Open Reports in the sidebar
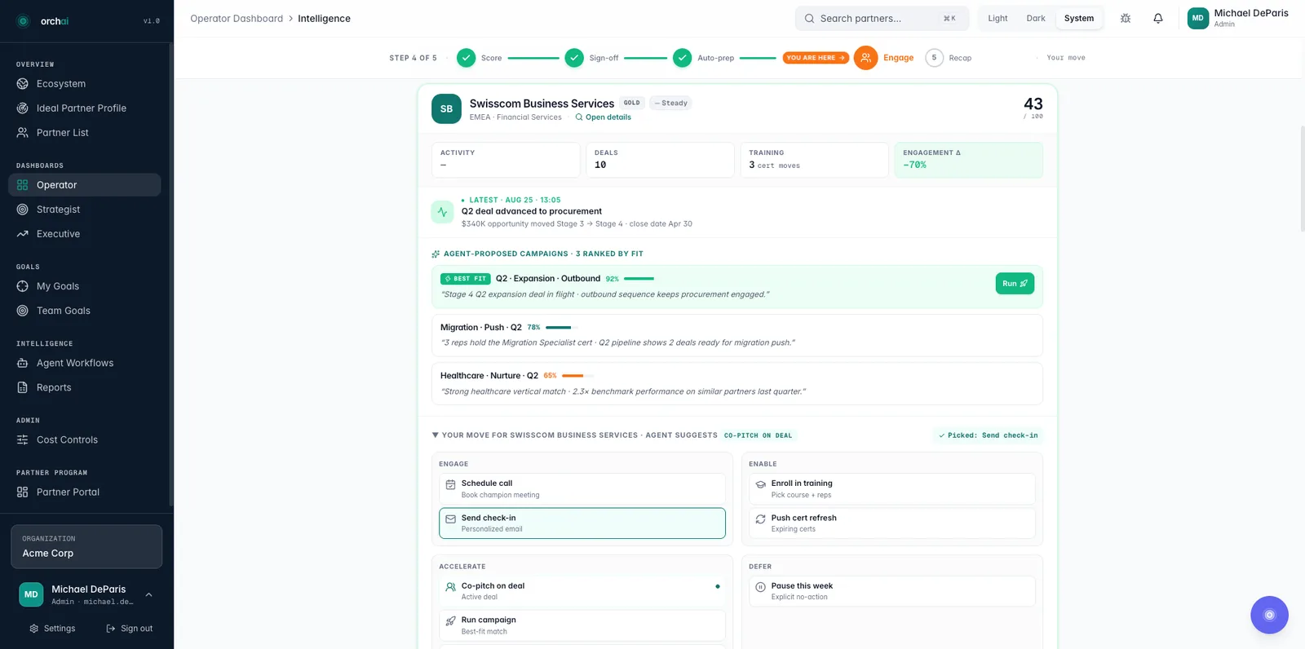1305x649 pixels. click(85, 387)
